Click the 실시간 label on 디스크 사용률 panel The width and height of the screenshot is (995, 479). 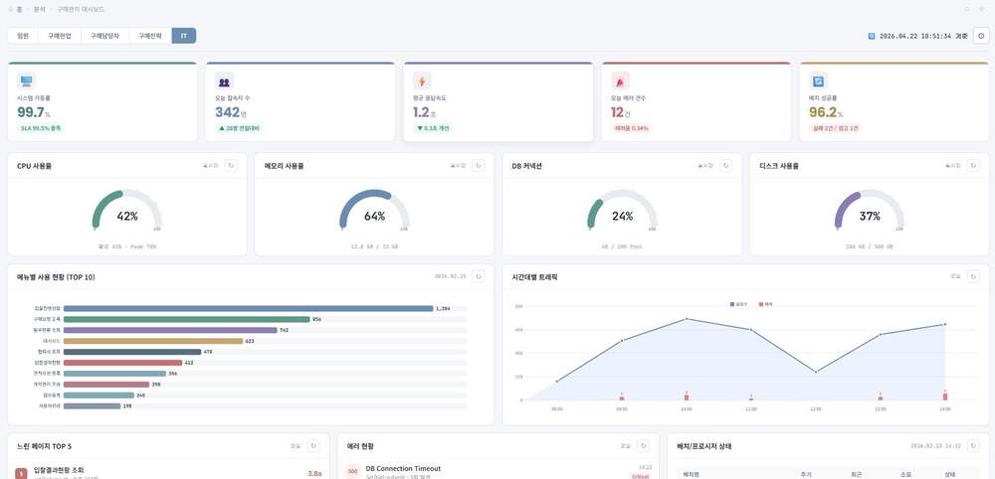(952, 165)
